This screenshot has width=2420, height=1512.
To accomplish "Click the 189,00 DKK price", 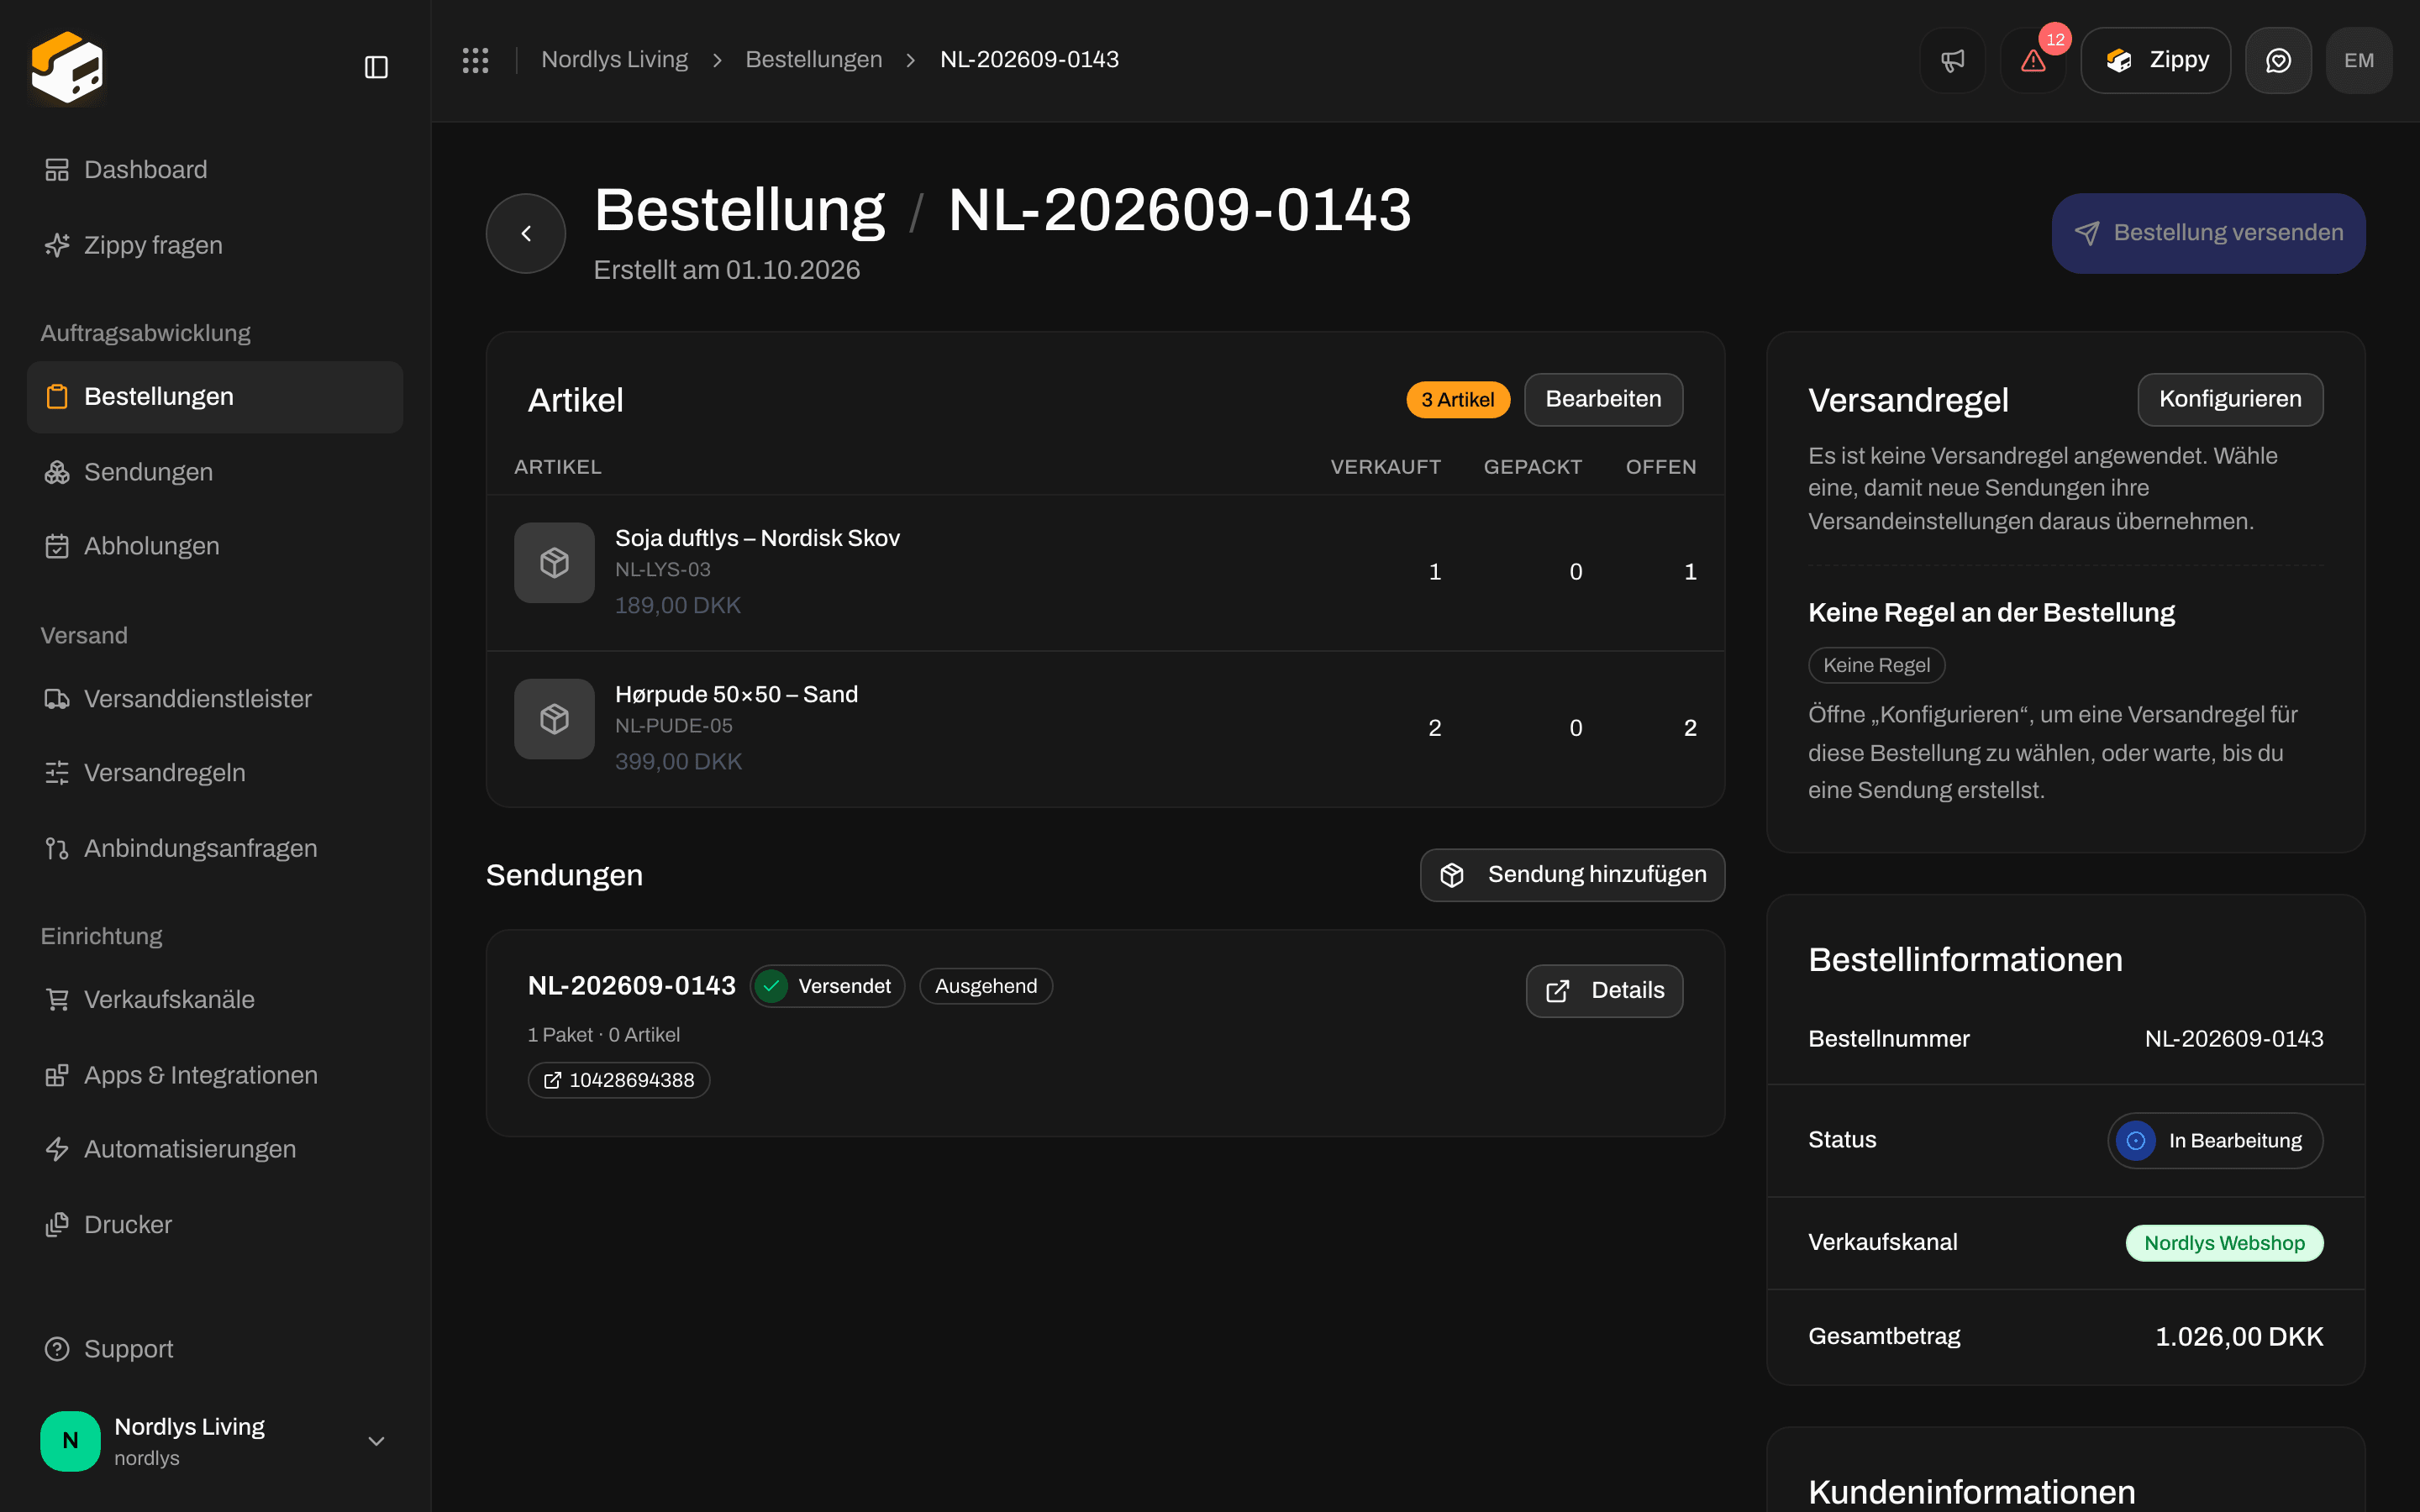I will (x=677, y=605).
